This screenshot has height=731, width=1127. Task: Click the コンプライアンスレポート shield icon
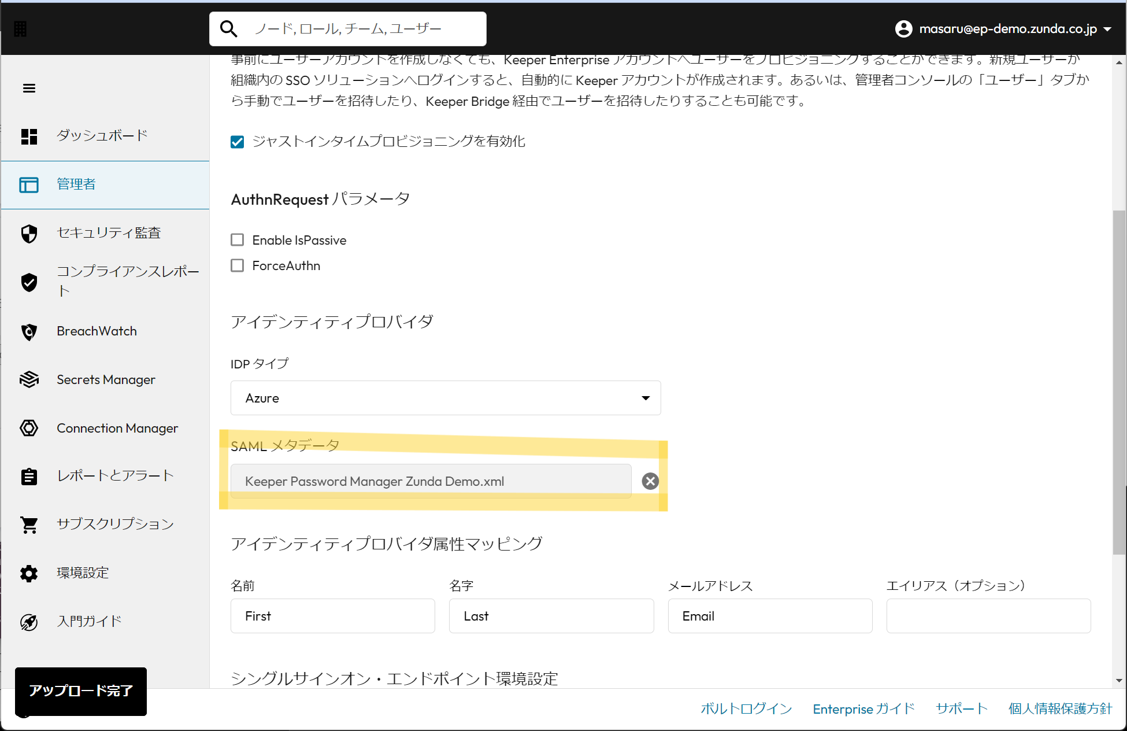tap(29, 282)
